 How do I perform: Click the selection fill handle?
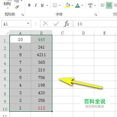(x=52, y=111)
